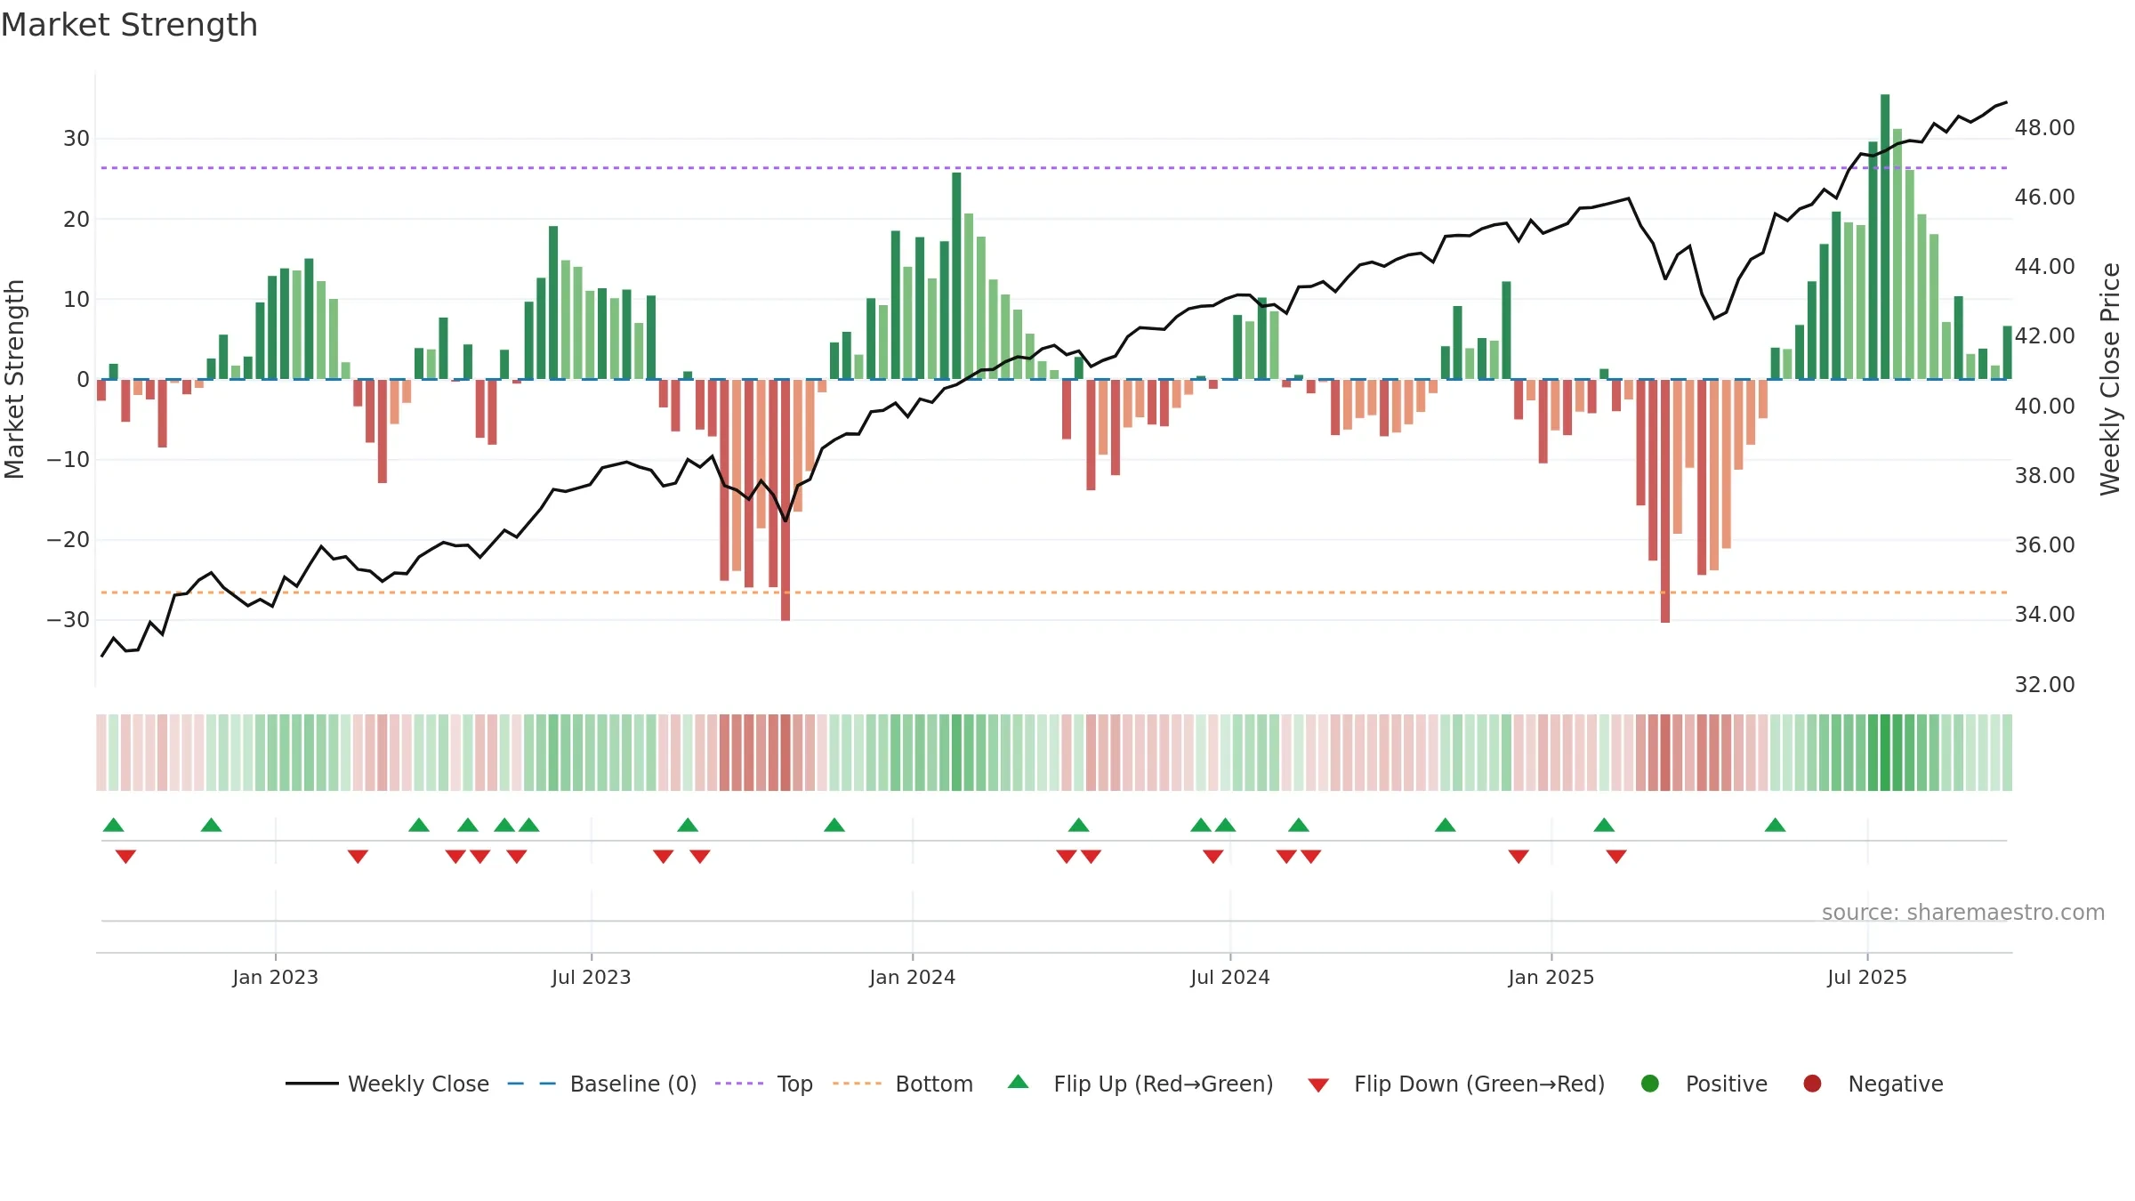Click the last flip down marker after Jan 2025
Image resolution: width=2135 pixels, height=1201 pixels.
coord(1616,856)
